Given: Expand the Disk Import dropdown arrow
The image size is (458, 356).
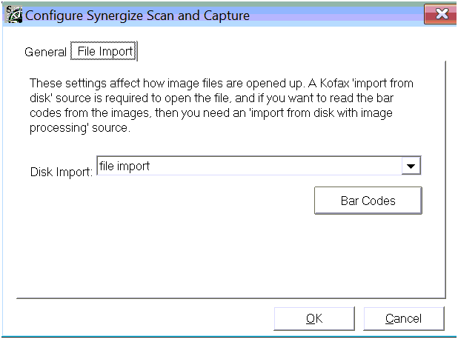Looking at the screenshot, I should tap(411, 166).
